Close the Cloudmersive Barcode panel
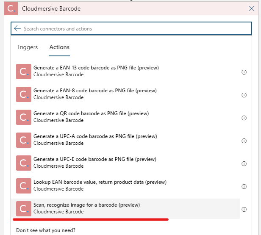The height and width of the screenshot is (235, 261). pyautogui.click(x=252, y=8)
